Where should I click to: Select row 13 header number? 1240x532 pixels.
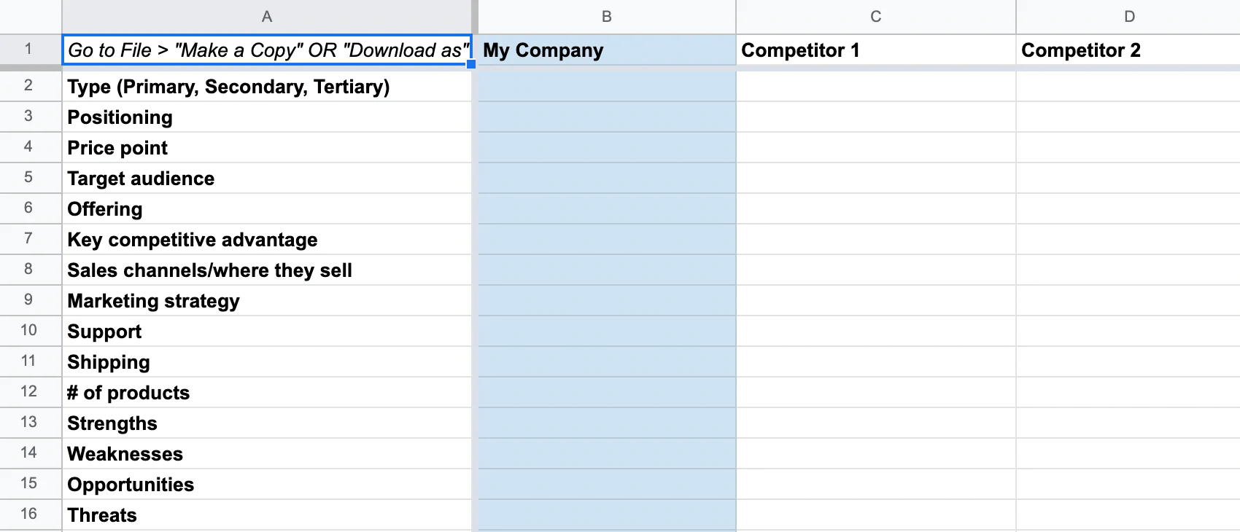pos(31,423)
